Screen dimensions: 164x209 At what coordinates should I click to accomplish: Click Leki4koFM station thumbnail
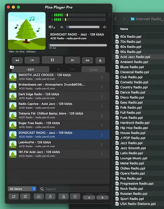point(13,144)
